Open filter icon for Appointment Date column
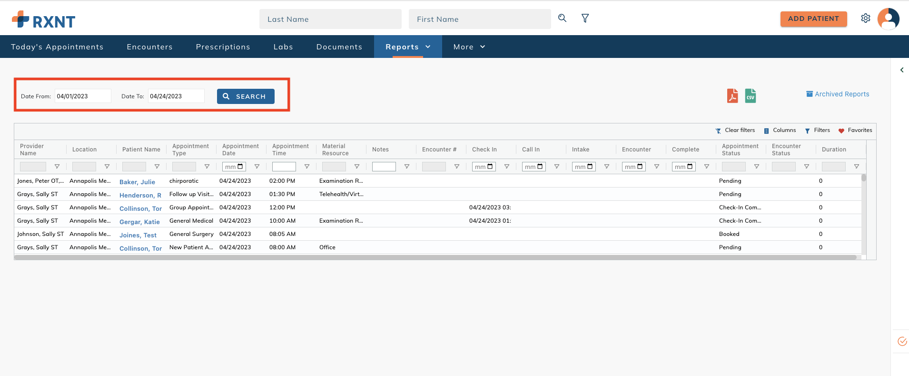 click(257, 167)
